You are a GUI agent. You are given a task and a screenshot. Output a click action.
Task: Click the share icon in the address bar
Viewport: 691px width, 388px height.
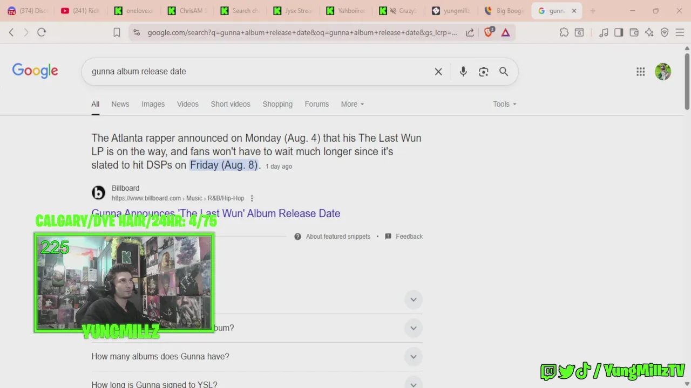470,32
